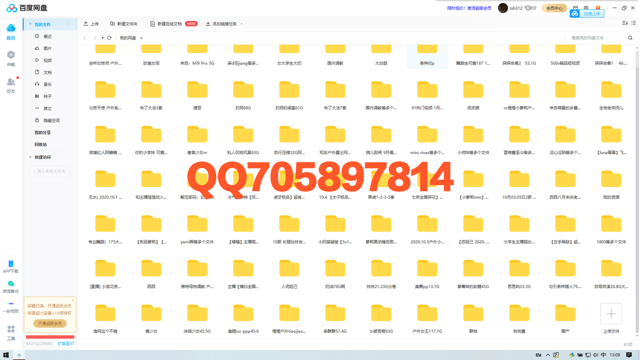Open APP下载 phone icon
This screenshot has width=640, height=360.
11,267
